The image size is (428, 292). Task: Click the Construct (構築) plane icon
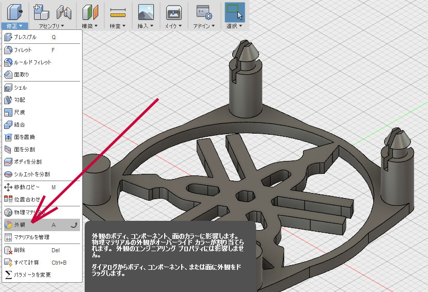(x=90, y=11)
